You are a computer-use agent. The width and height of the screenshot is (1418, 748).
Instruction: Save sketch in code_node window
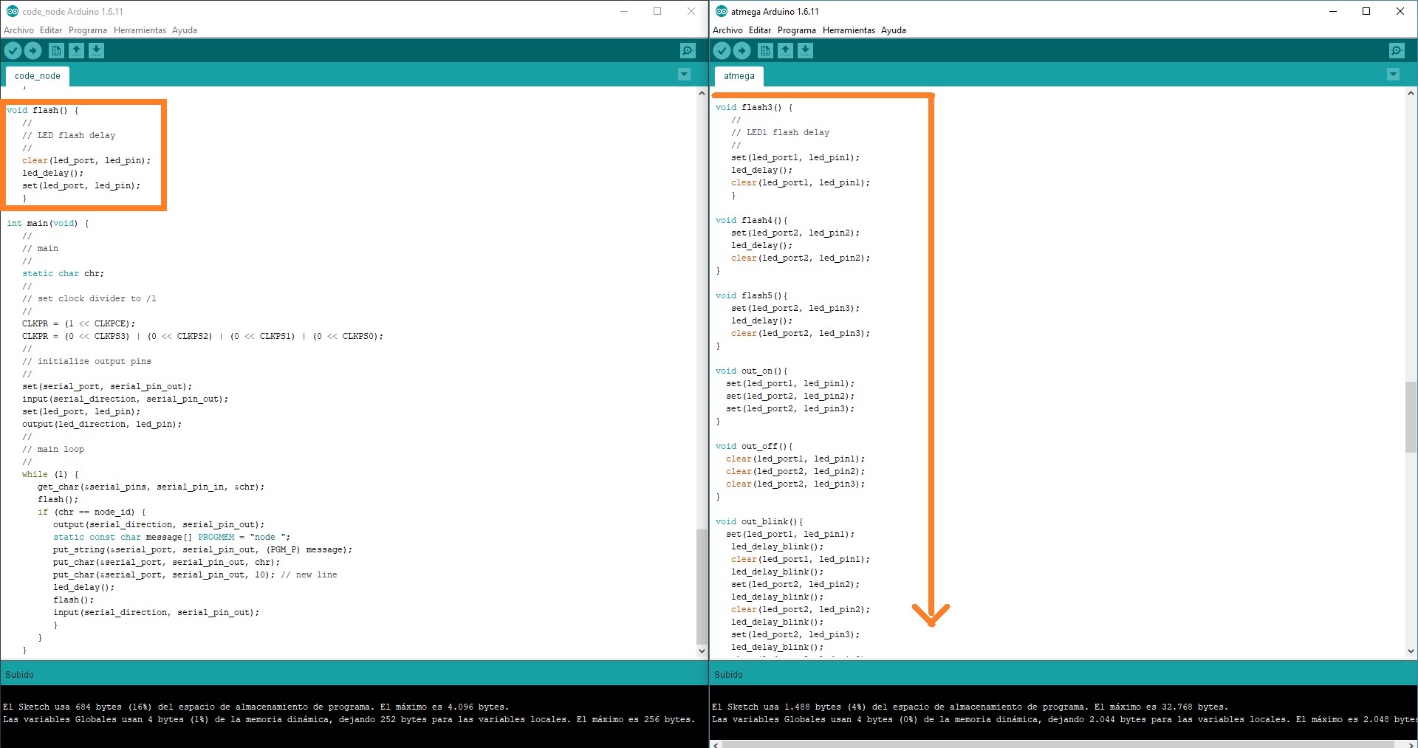(96, 50)
